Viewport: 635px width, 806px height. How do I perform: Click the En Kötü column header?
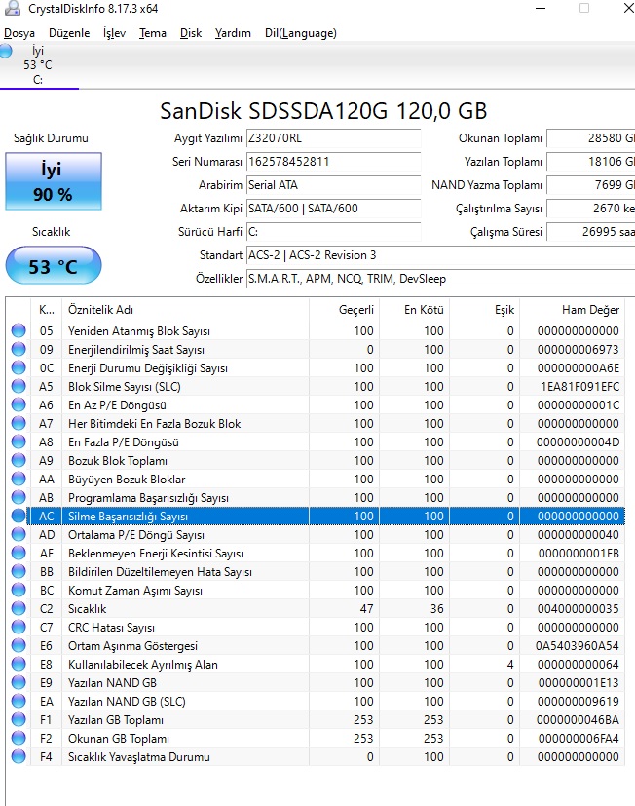[x=415, y=310]
